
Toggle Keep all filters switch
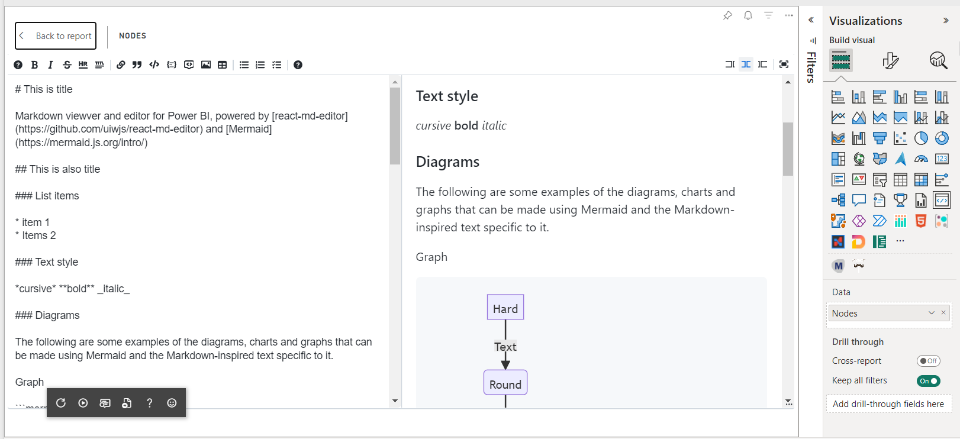928,381
